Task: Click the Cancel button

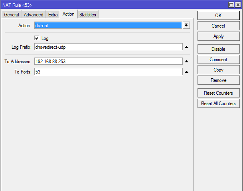Action: pyautogui.click(x=219, y=26)
